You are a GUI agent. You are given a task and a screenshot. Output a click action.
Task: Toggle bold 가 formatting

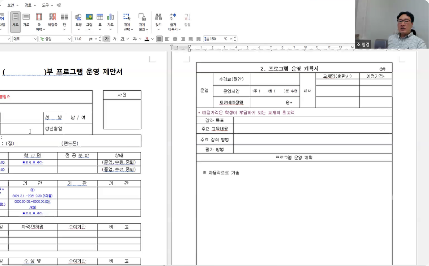107,39
